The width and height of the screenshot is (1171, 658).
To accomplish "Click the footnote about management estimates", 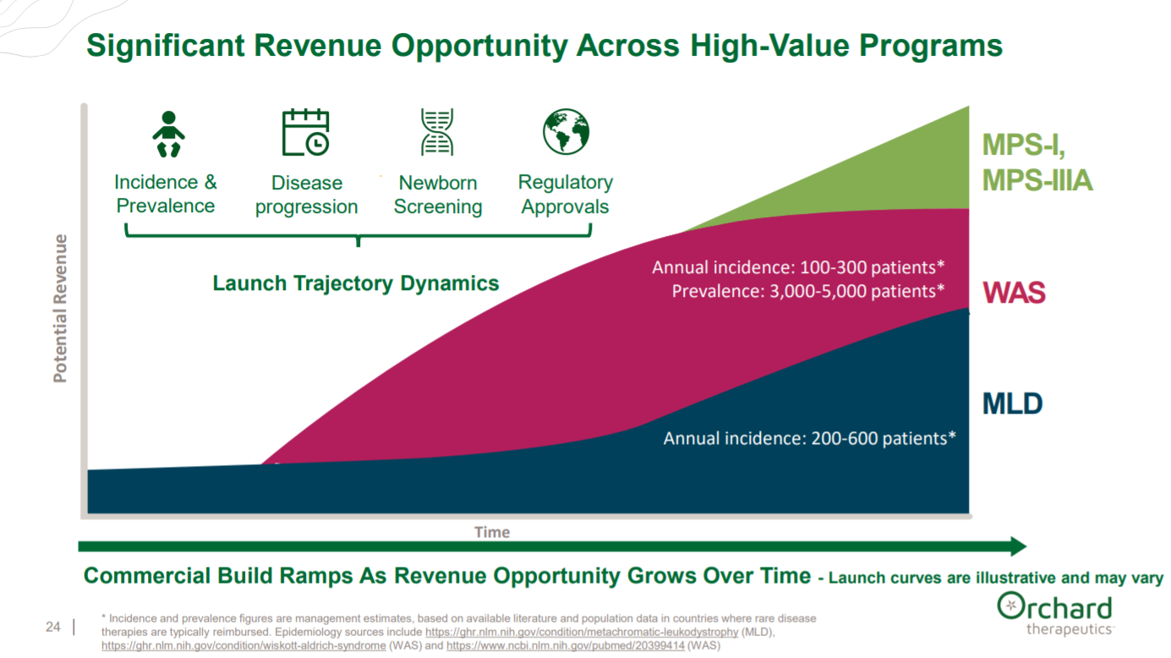I will click(x=458, y=632).
